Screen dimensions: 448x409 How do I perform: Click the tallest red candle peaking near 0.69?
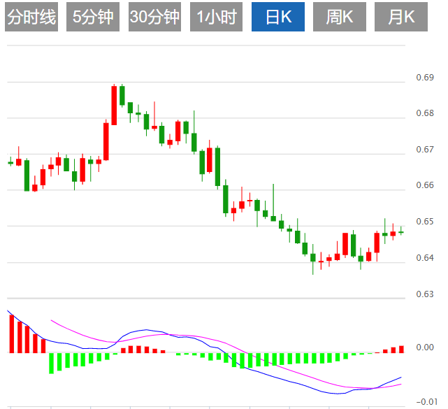pyautogui.click(x=114, y=105)
